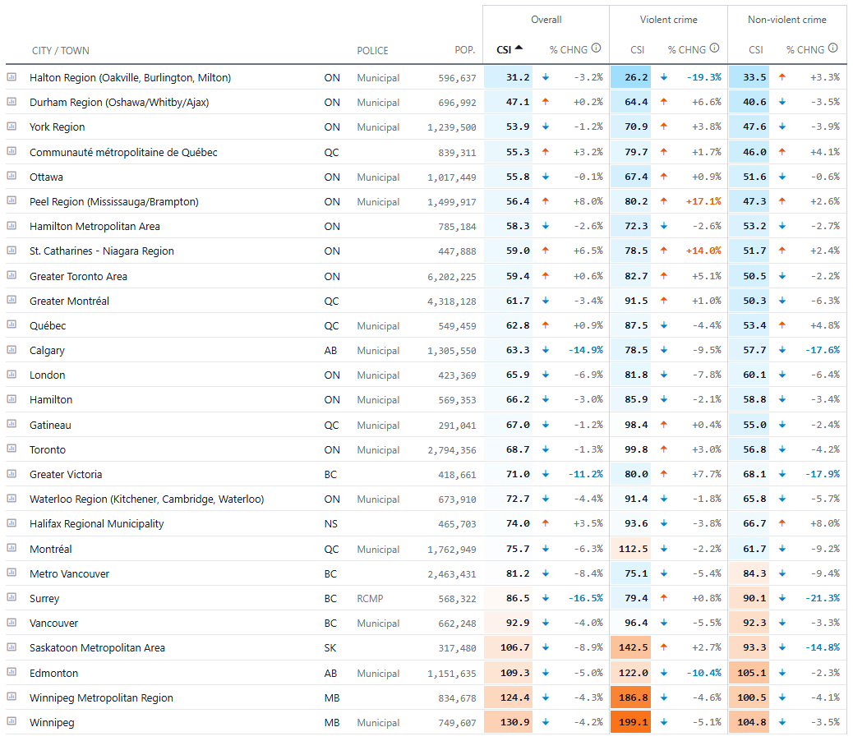Click Edmonton's non-violent CSI cell 105.1
853x741 pixels.
(749, 673)
